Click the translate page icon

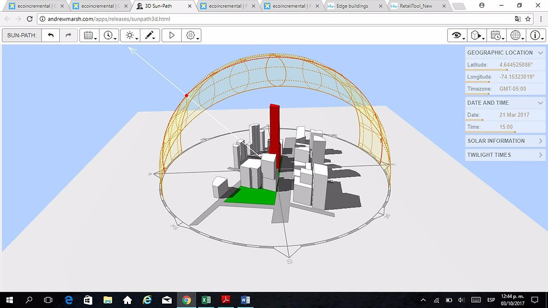point(518,19)
